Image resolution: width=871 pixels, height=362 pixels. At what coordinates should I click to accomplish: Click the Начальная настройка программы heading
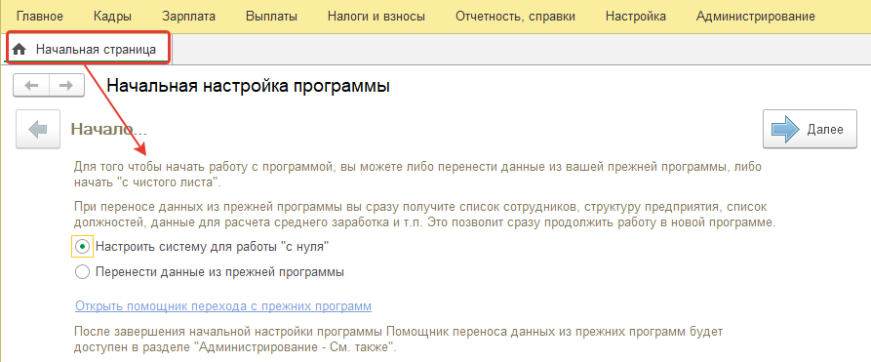tap(248, 86)
